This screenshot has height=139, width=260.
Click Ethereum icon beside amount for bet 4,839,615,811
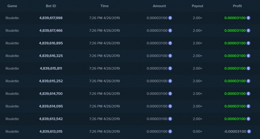tap(170, 68)
